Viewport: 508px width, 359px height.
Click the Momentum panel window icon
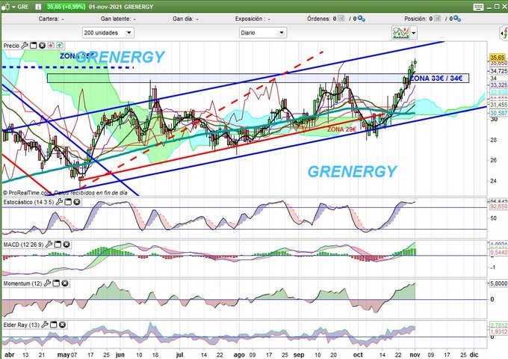(56, 283)
